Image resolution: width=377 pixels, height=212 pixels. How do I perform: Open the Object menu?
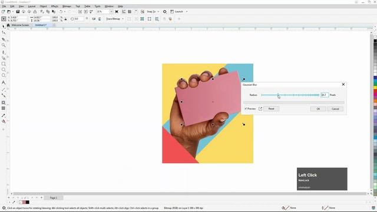click(43, 6)
